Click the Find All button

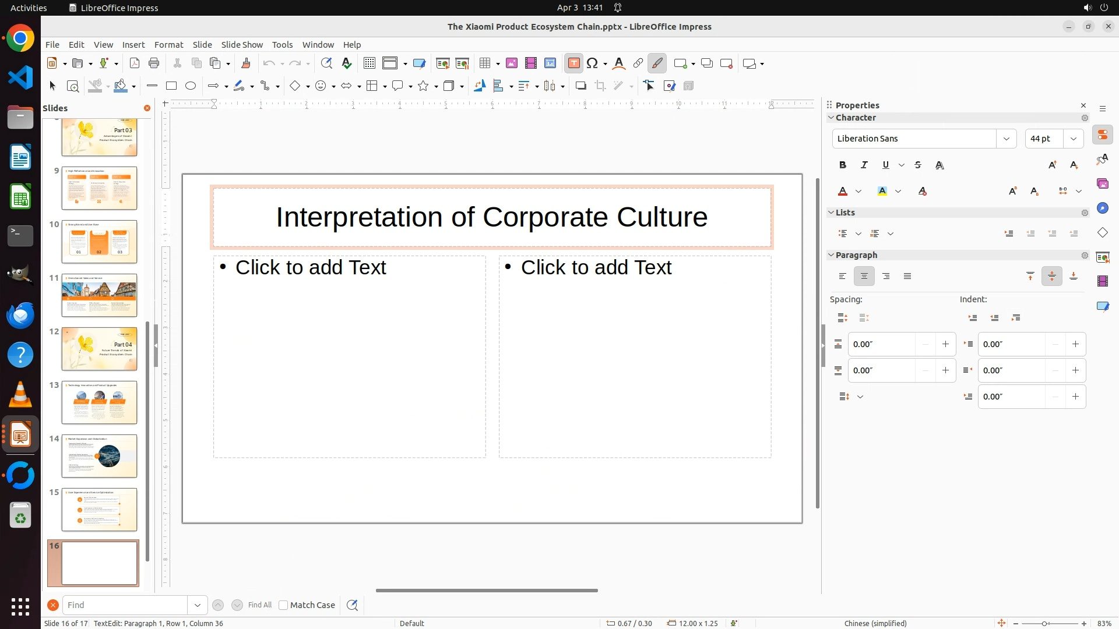260,605
